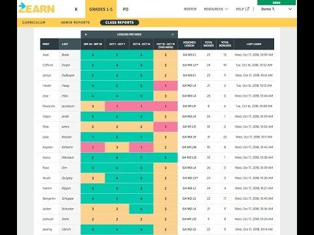This screenshot has height=235, width=314.
Task: Click the Oct 1 - Oct 7 column header
Action: (x=117, y=44)
